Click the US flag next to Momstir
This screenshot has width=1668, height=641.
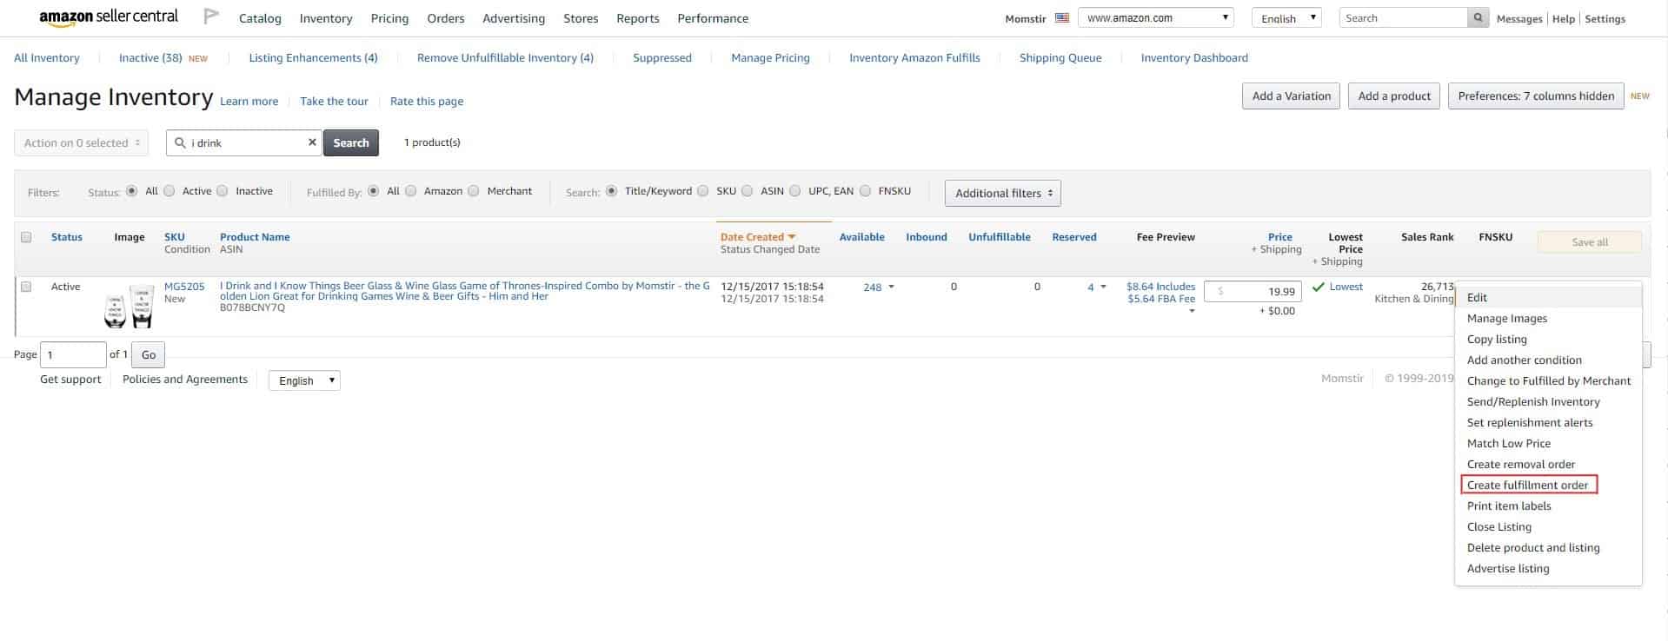(1061, 18)
